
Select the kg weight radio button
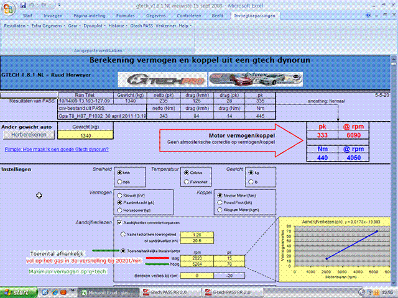click(251, 173)
